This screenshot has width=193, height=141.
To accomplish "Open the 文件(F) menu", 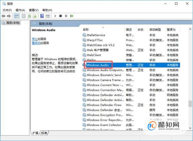I will tap(7, 10).
